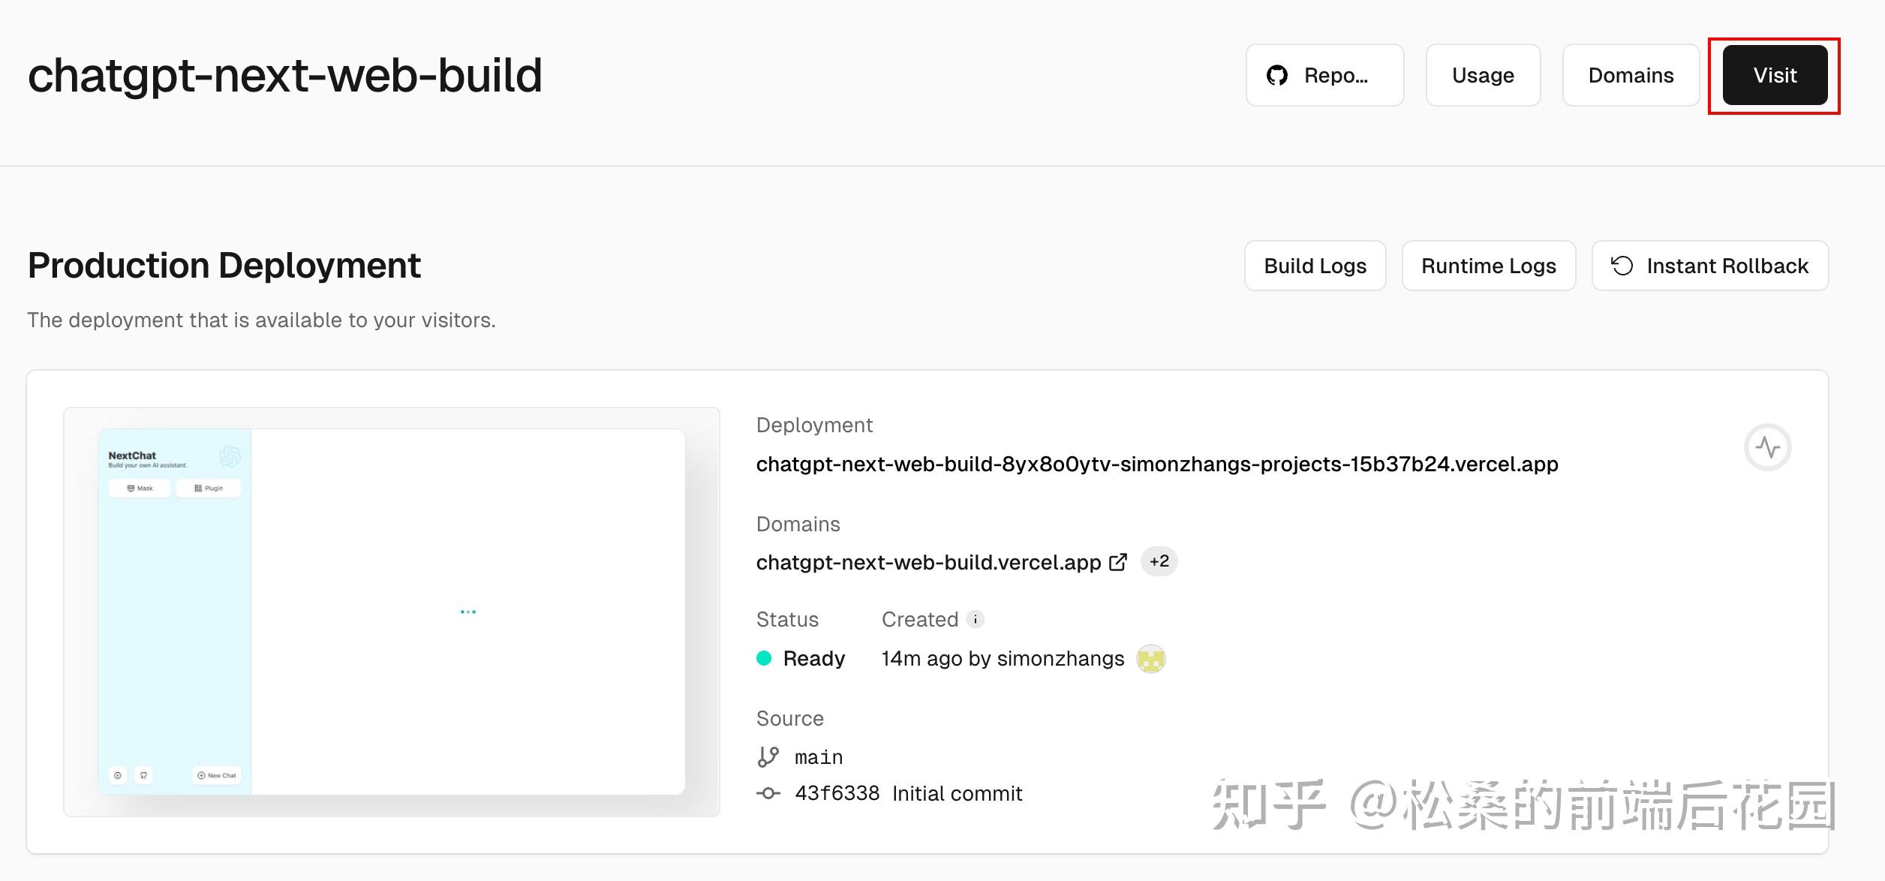Open settings gear in NextChat preview sidebar

coord(117,775)
